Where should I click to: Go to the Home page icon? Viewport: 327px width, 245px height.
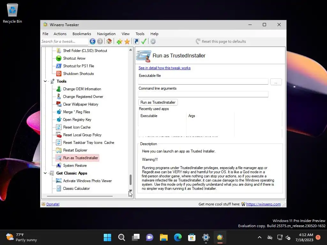click(x=109, y=41)
